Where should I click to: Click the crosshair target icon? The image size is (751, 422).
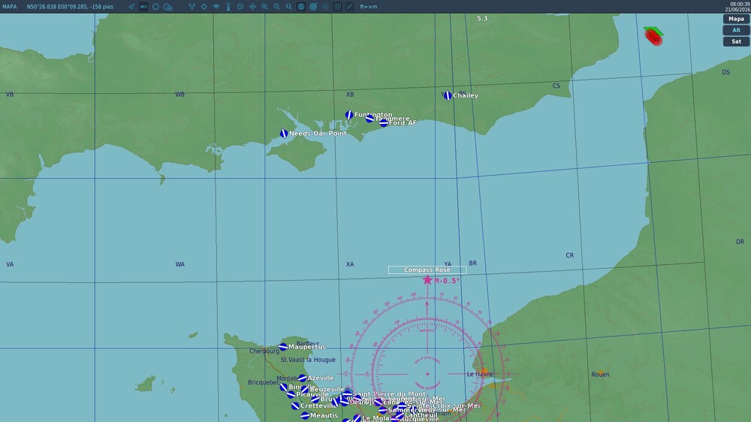[204, 7]
